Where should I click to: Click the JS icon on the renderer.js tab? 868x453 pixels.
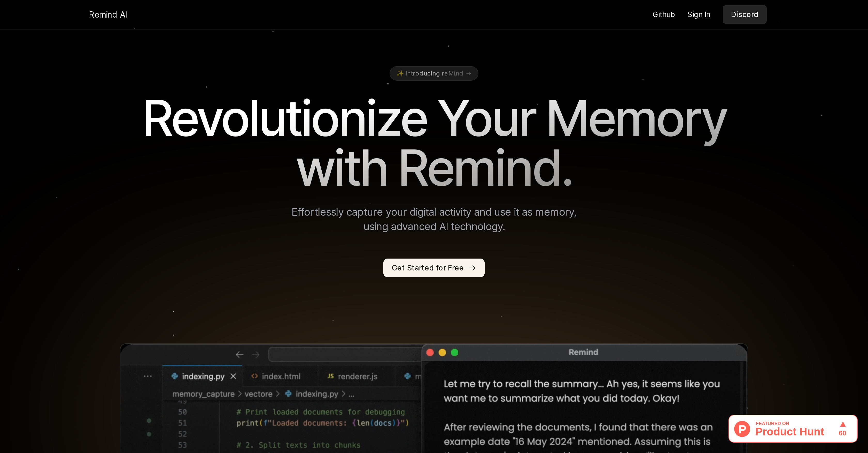click(x=331, y=376)
